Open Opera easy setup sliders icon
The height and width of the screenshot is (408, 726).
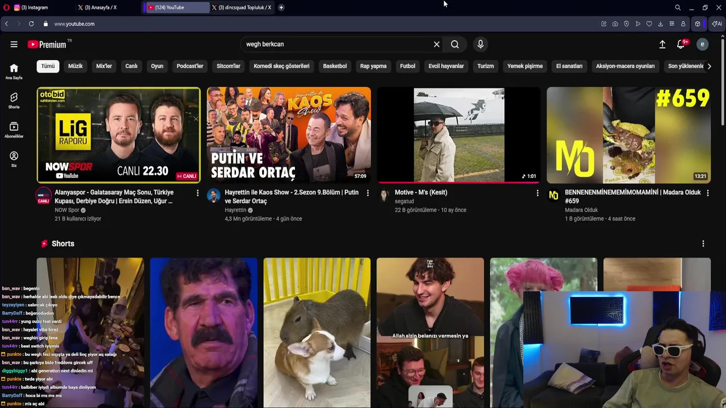coord(672,24)
